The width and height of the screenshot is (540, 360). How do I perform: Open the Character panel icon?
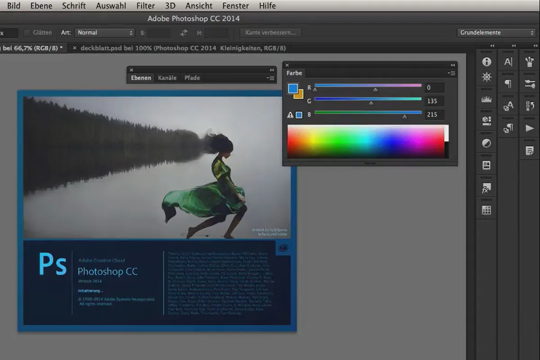pyautogui.click(x=508, y=62)
